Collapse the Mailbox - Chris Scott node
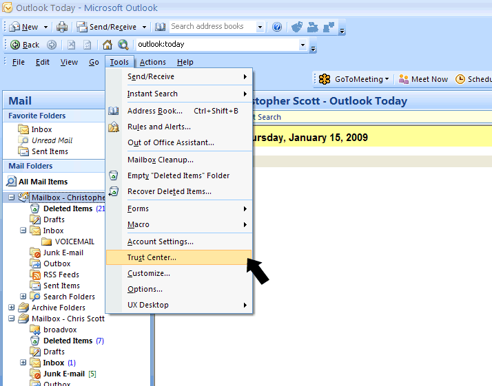Viewport: 492px width, 386px height. pyautogui.click(x=11, y=319)
